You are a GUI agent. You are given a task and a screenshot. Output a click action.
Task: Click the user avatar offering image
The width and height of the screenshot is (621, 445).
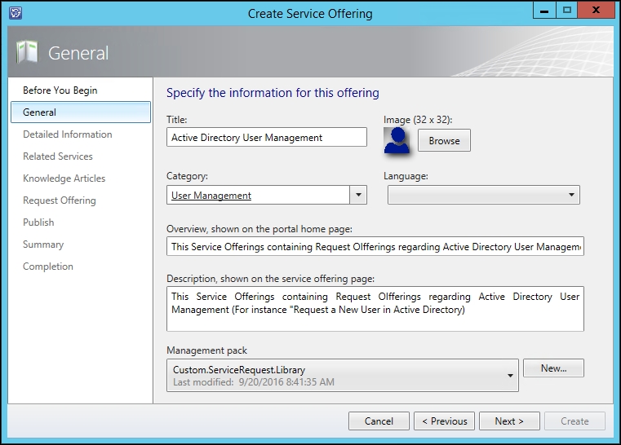[397, 140]
